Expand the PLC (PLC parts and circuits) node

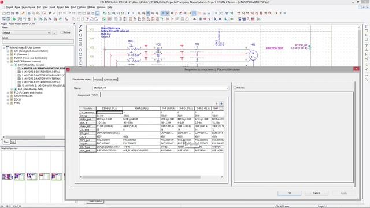point(8,92)
